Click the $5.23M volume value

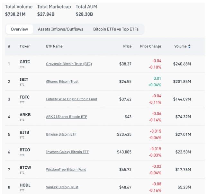(184, 187)
